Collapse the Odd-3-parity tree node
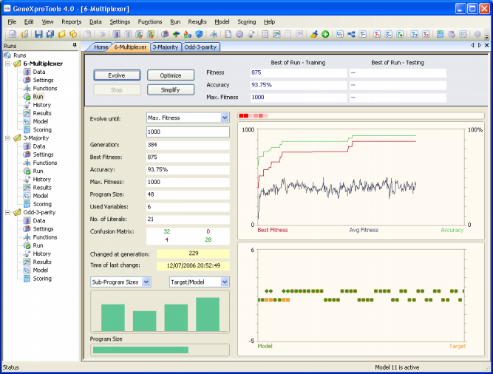493x374 pixels. point(7,212)
